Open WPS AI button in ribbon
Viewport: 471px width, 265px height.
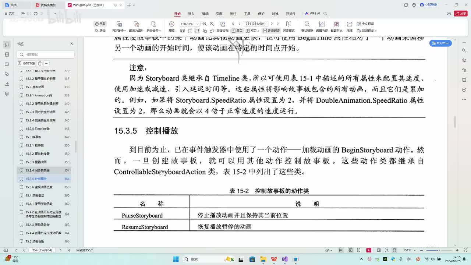[x=312, y=14]
